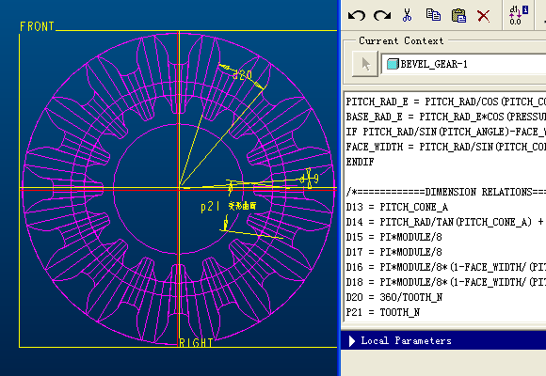Delete selection with the red X icon

[483, 16]
